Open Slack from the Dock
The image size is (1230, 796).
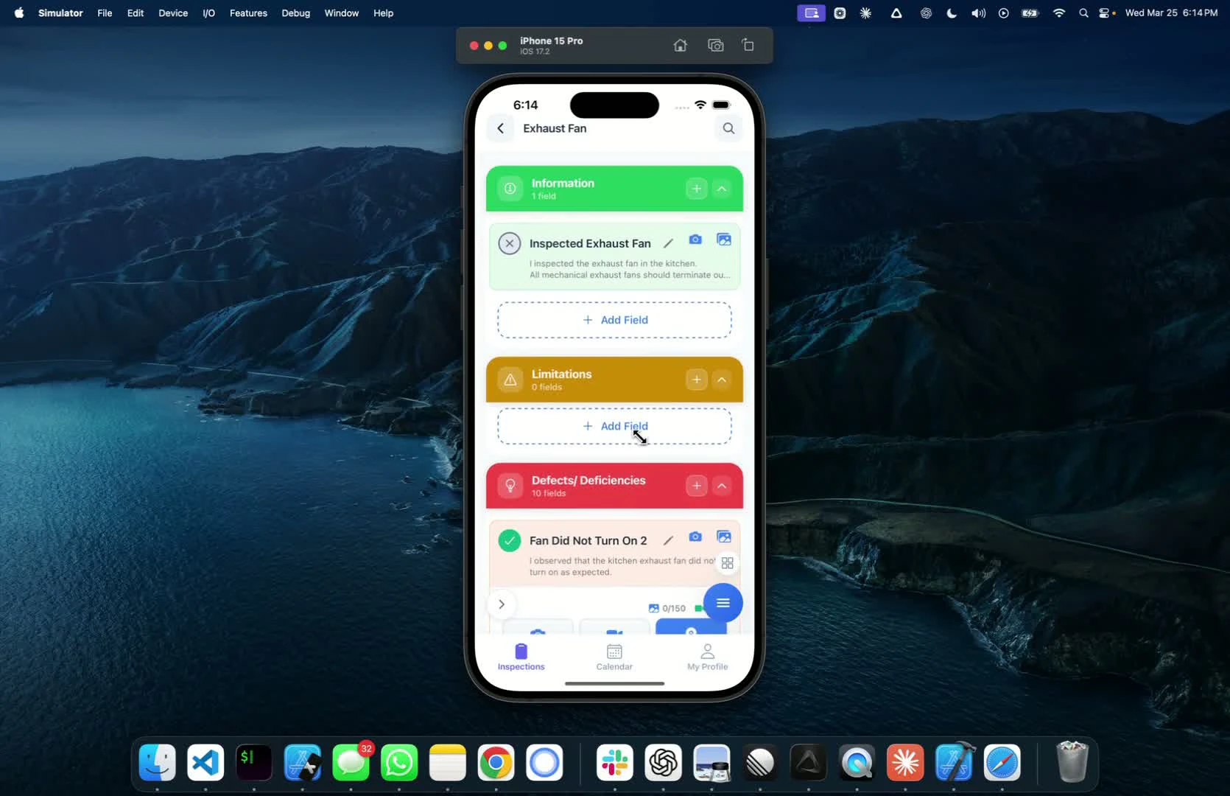coord(615,762)
